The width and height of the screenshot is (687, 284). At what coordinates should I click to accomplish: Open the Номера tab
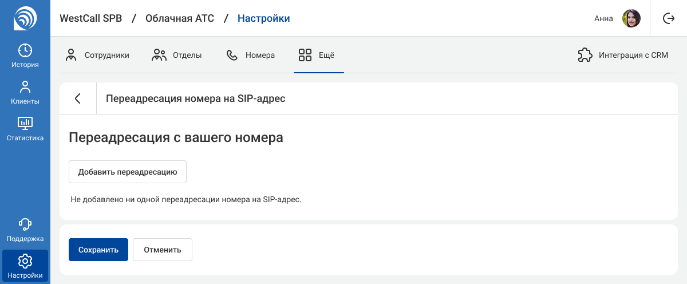point(251,56)
